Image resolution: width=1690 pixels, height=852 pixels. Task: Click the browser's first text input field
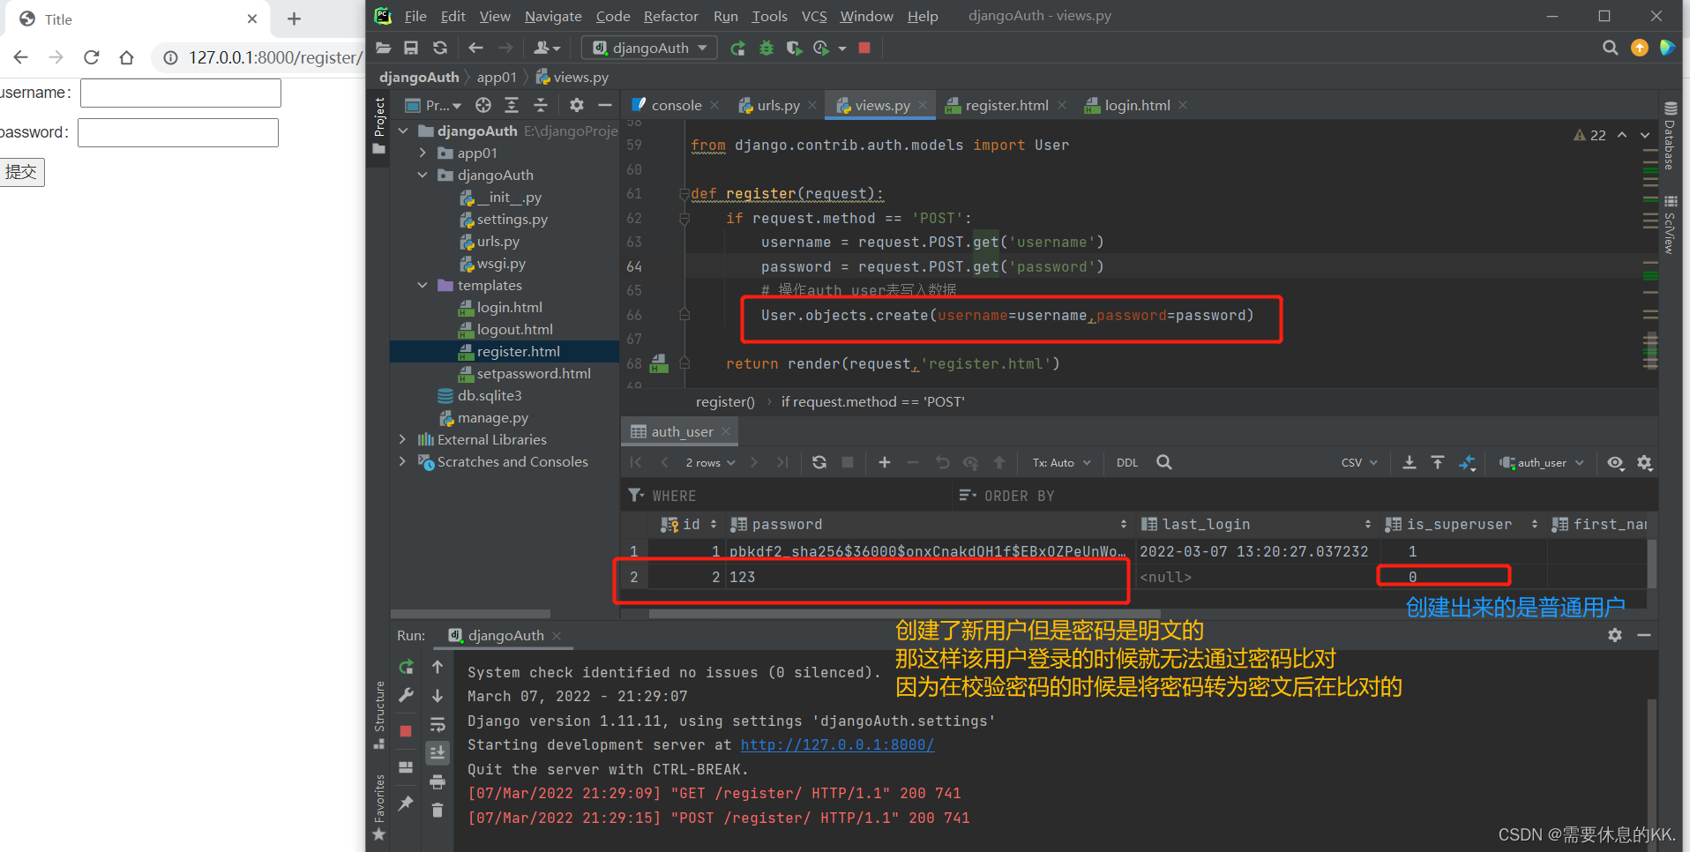click(x=181, y=93)
